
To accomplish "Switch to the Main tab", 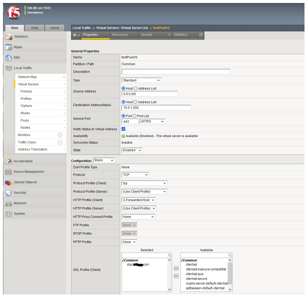I will 15,28.
